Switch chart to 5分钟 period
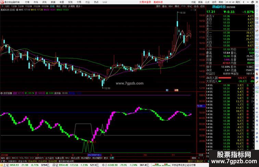This screenshot has width=259, height=167. coord(21,6)
